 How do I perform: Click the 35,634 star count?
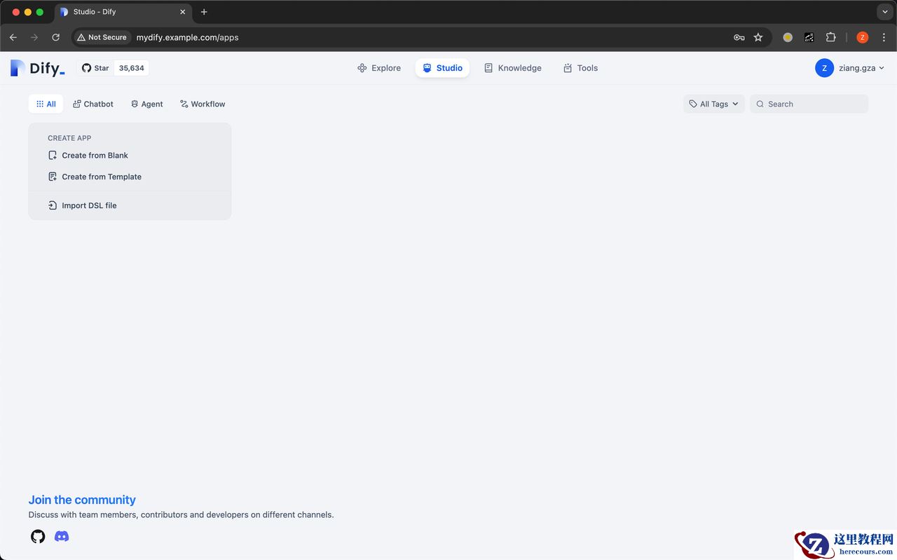tap(131, 68)
